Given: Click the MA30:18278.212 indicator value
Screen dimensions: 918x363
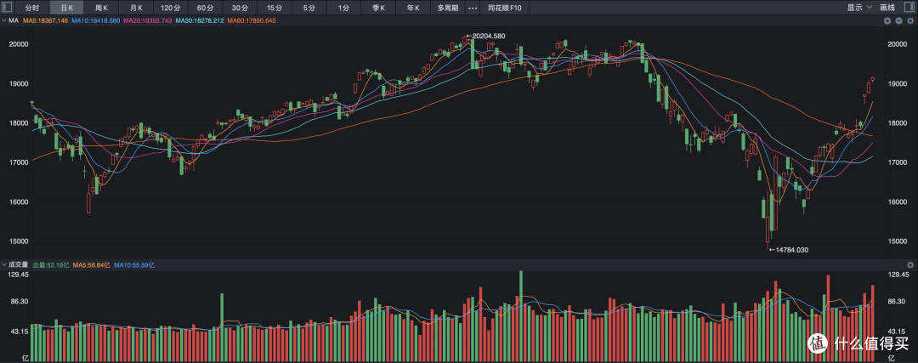Looking at the screenshot, I should pos(198,20).
